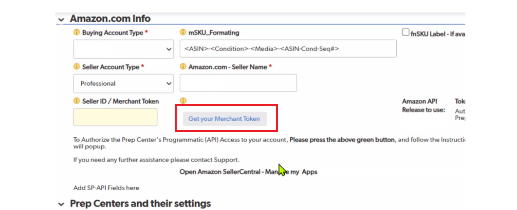Click the info icon beside Seller Account Type
The width and height of the screenshot is (517, 210).
(x=76, y=67)
